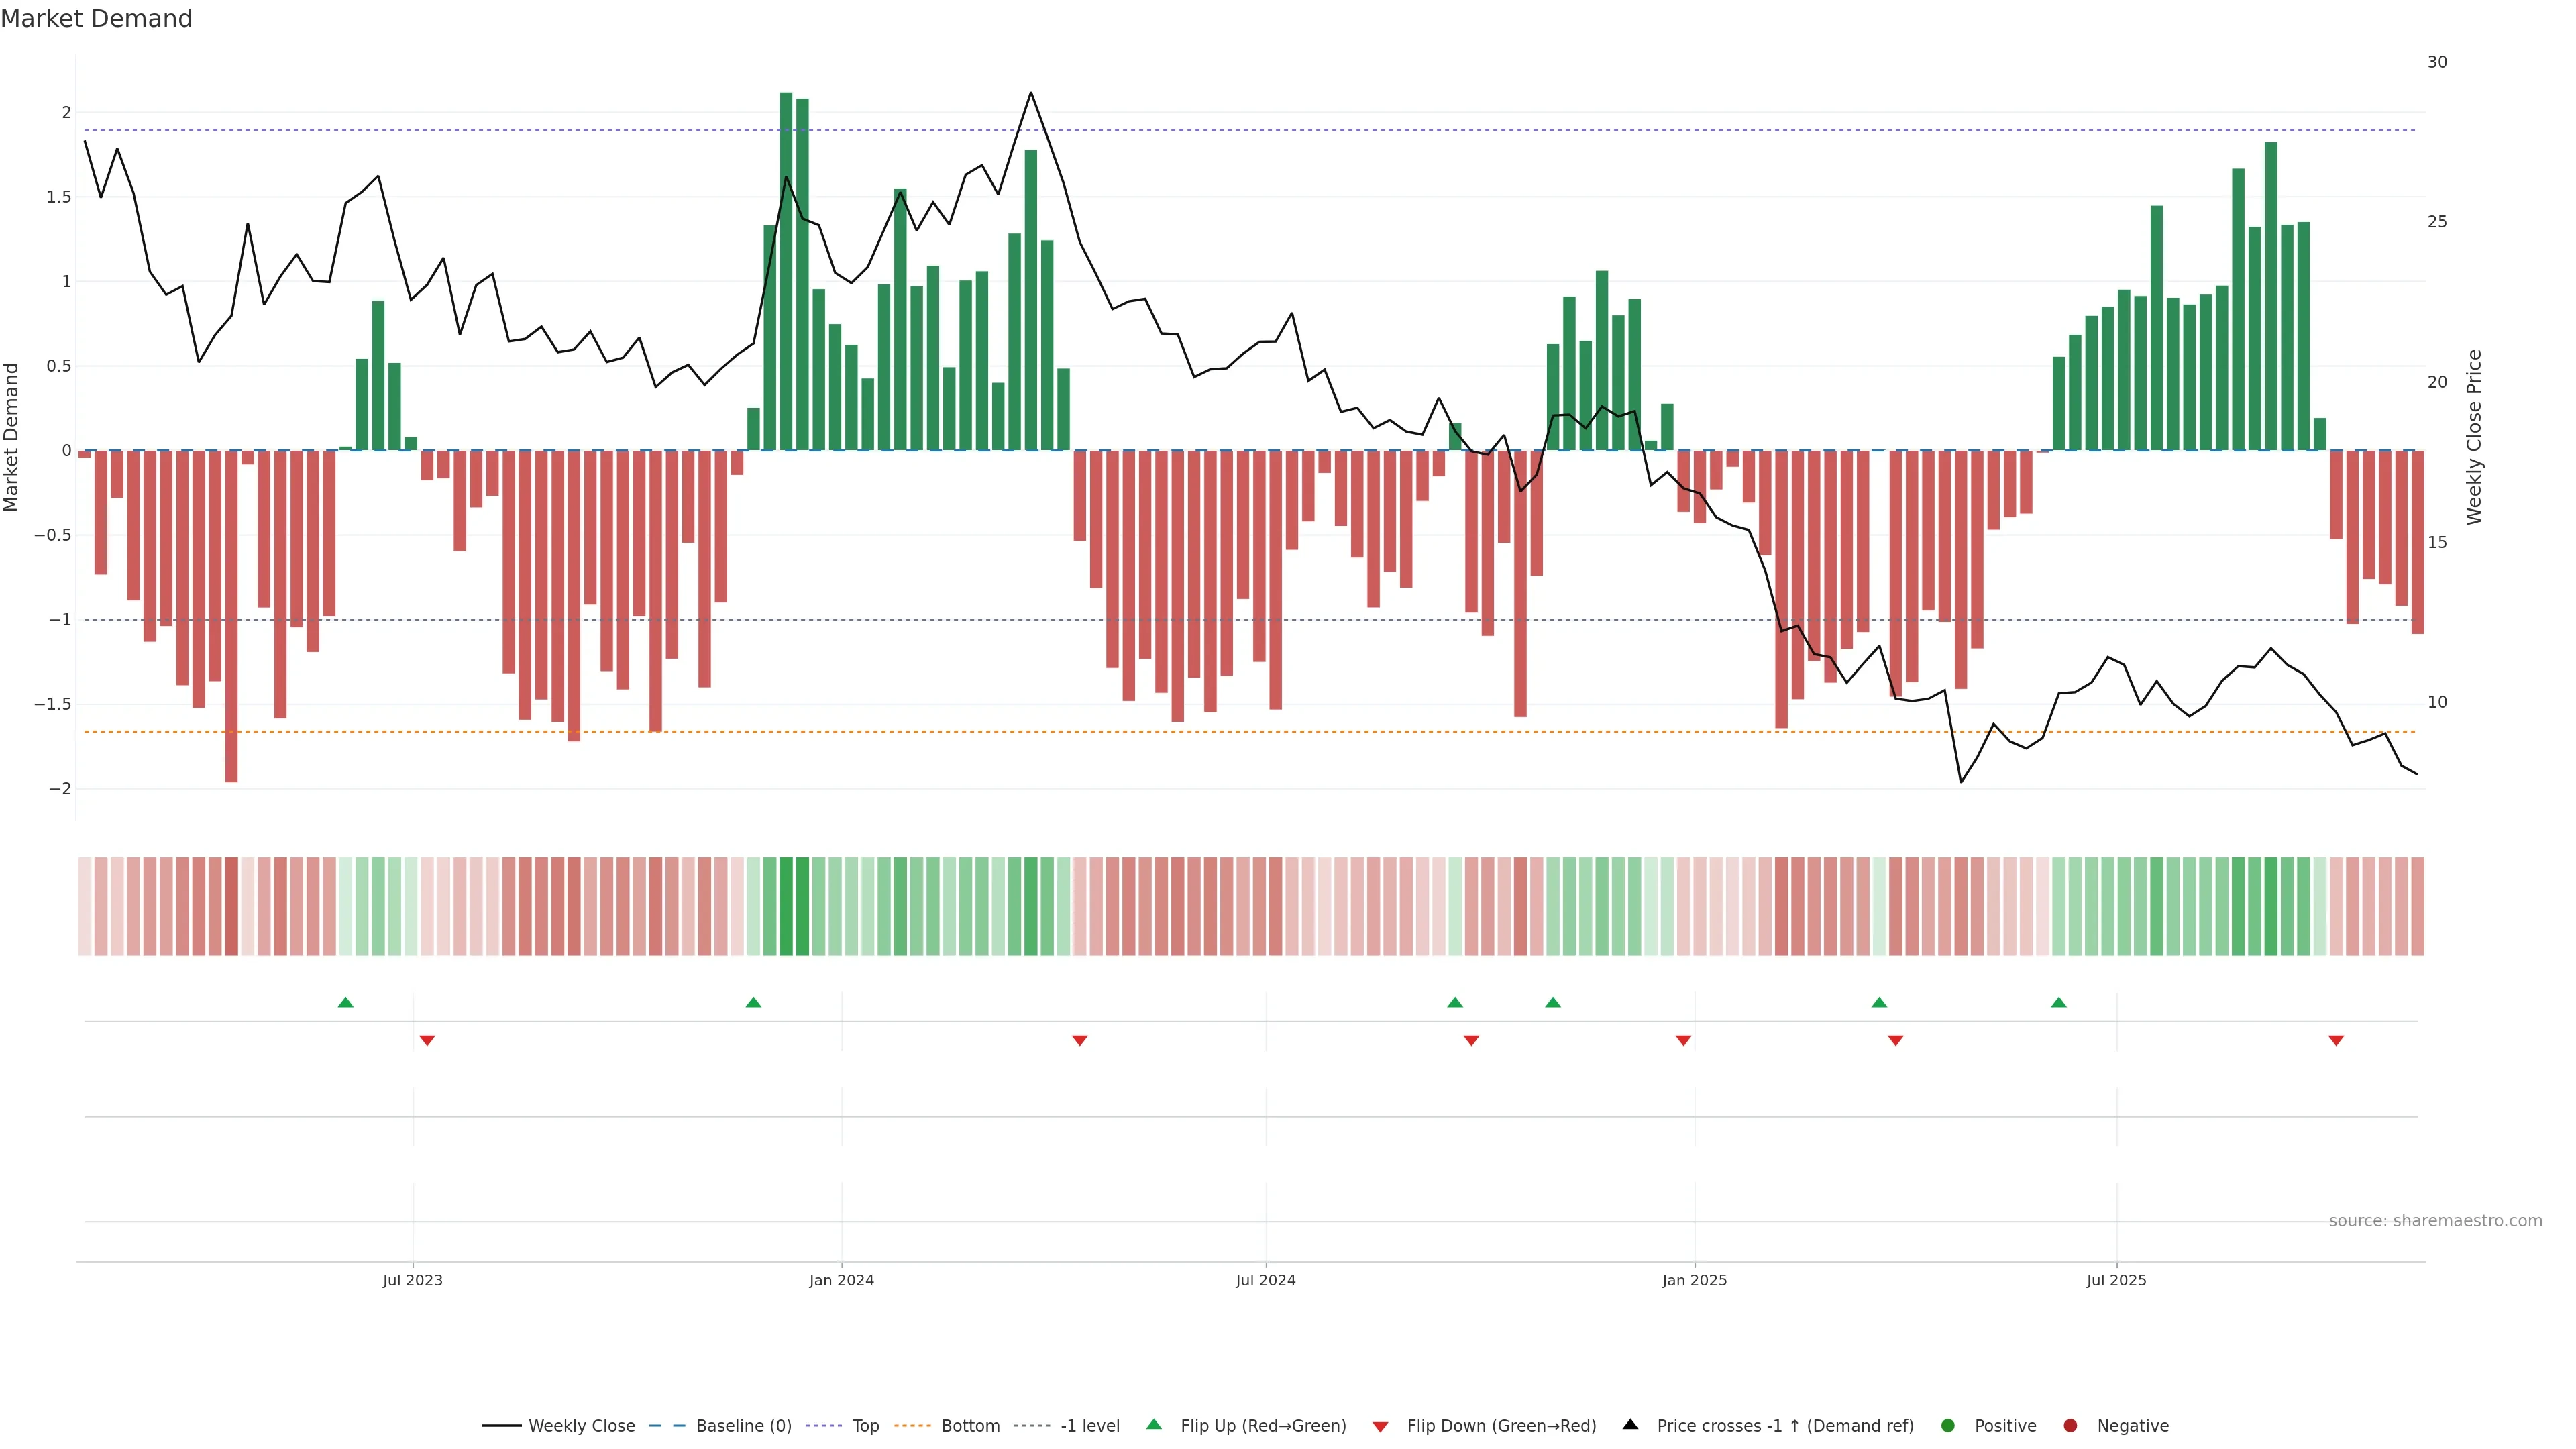Click the red flip-down marker just before Jan 2025

[1683, 1041]
